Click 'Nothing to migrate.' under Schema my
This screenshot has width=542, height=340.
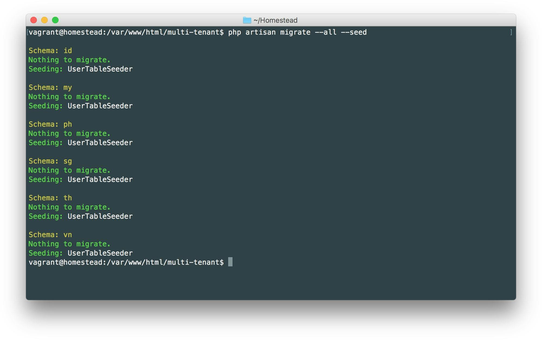pos(69,97)
